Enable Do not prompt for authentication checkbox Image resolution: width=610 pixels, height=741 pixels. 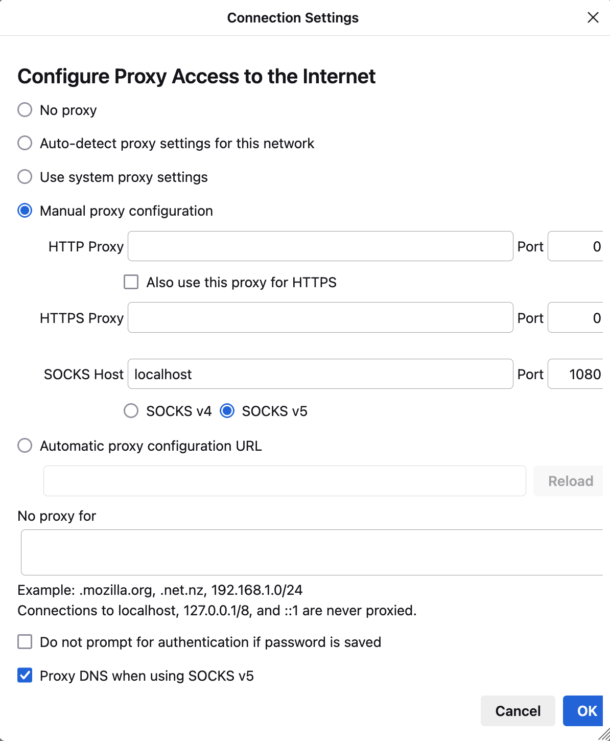click(x=25, y=642)
